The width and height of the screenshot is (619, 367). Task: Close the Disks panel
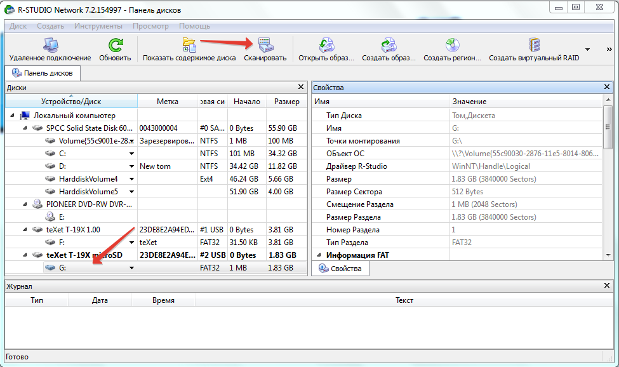point(301,87)
